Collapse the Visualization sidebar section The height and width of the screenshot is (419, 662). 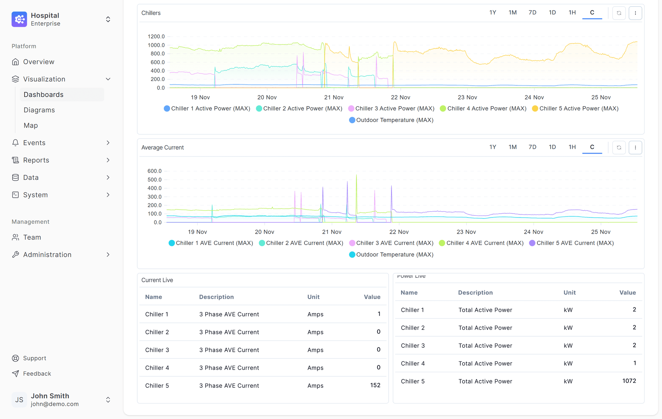click(108, 79)
